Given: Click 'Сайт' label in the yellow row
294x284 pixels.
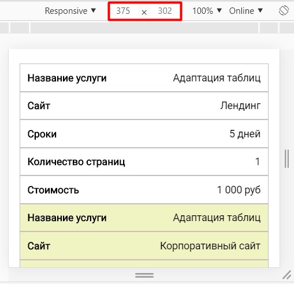Looking at the screenshot, I should [x=39, y=246].
